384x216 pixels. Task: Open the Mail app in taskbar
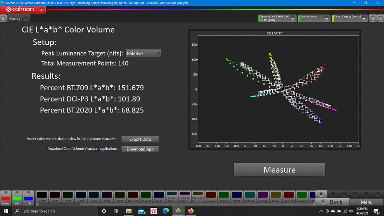141,211
